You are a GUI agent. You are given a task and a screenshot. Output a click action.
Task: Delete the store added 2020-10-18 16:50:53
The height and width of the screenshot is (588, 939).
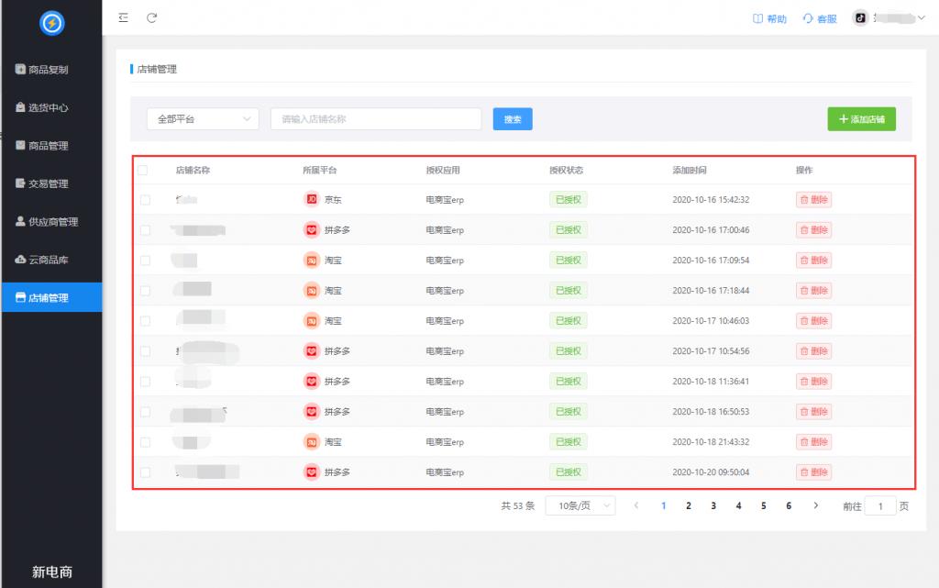pyautogui.click(x=814, y=412)
